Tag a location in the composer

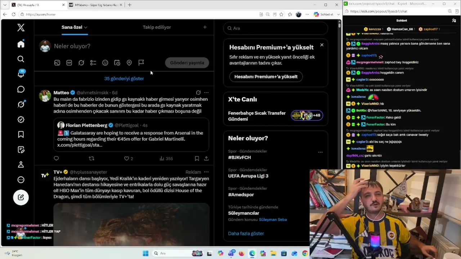129,63
